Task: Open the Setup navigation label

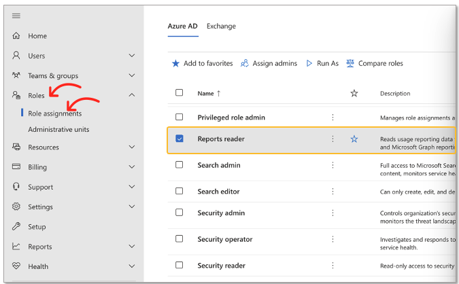Action: [37, 227]
